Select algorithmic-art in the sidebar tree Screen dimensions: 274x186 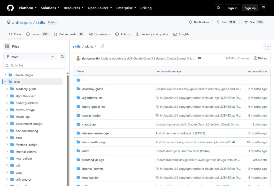click(x=25, y=96)
